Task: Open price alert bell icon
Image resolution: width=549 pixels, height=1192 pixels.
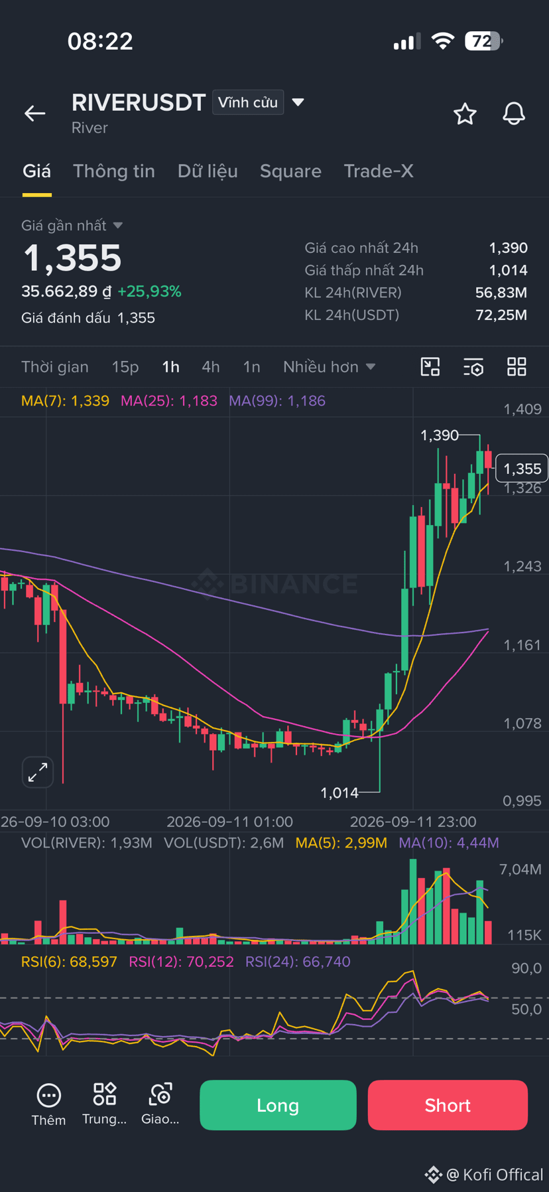Action: click(x=514, y=114)
